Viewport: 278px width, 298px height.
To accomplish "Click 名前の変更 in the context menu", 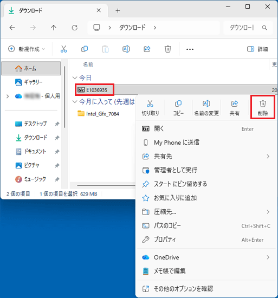I will pyautogui.click(x=206, y=108).
